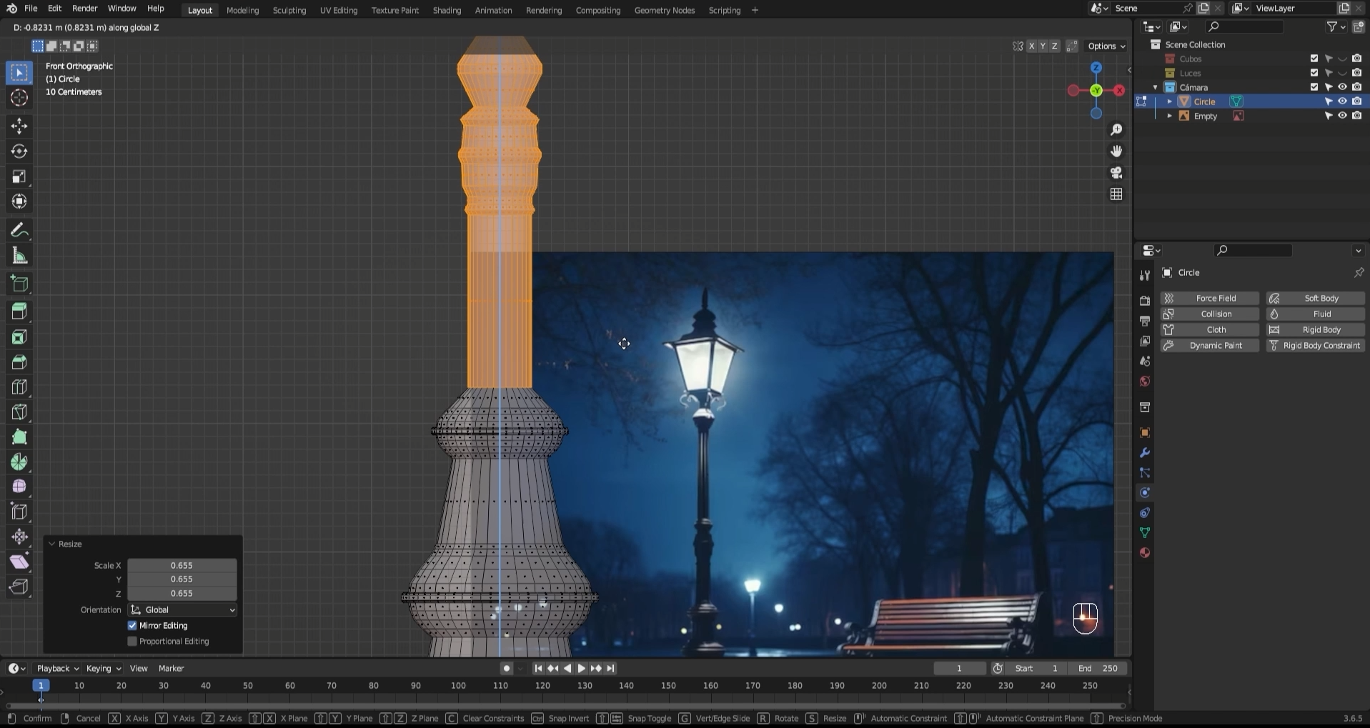Pick the Shrink/Fatten tool
The image size is (1370, 728).
click(x=19, y=537)
